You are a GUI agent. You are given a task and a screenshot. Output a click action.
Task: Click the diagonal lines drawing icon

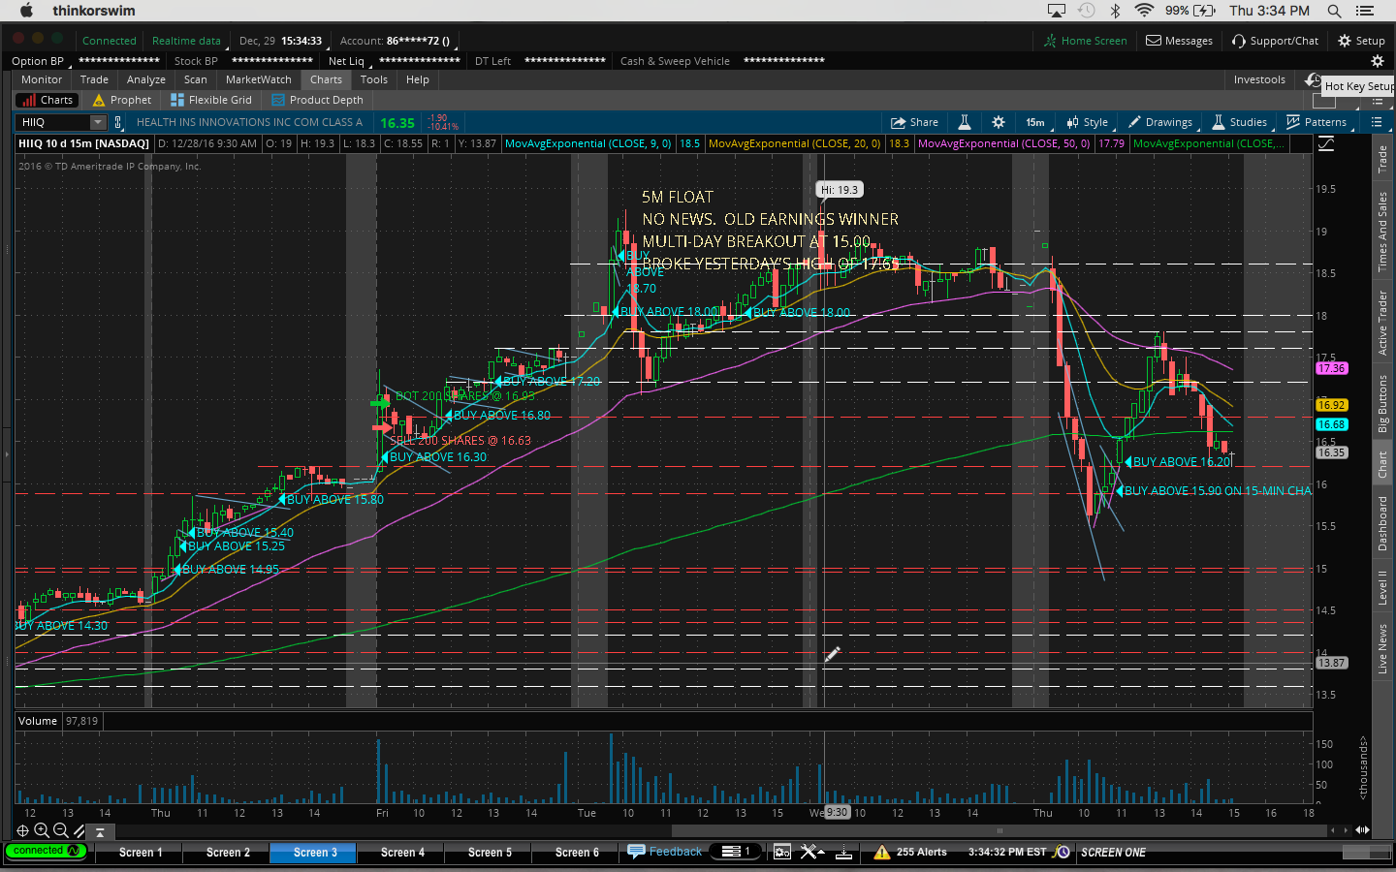point(79,830)
